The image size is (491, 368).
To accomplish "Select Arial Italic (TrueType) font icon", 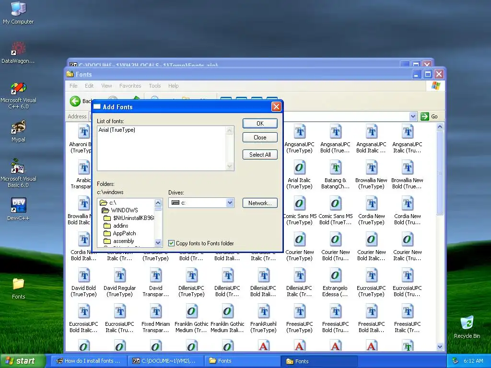I will pyautogui.click(x=299, y=174).
